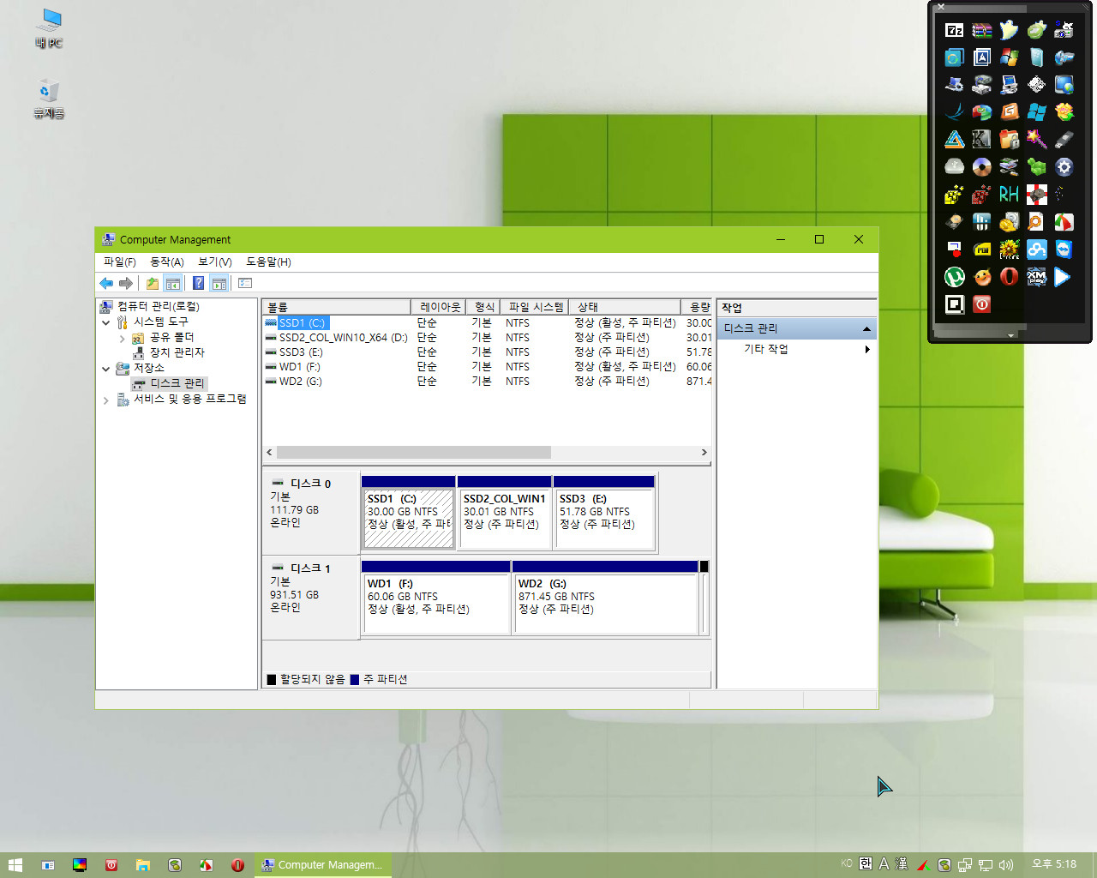The image size is (1097, 878).
Task: Click the volume list horizontal scrollbar thumb
Action: click(414, 452)
